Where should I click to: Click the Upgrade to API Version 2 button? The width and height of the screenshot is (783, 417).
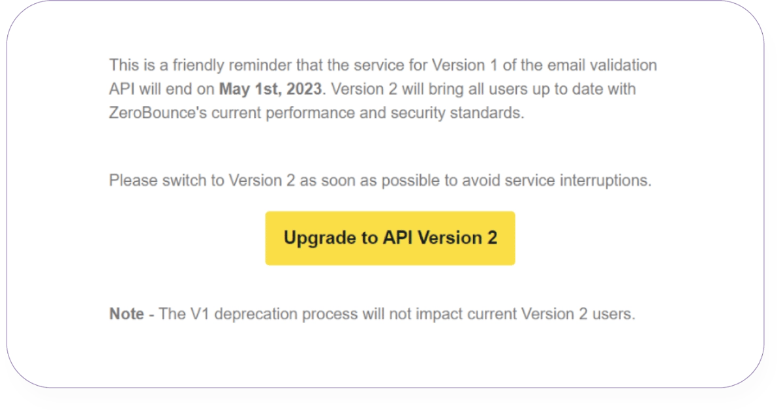point(390,238)
